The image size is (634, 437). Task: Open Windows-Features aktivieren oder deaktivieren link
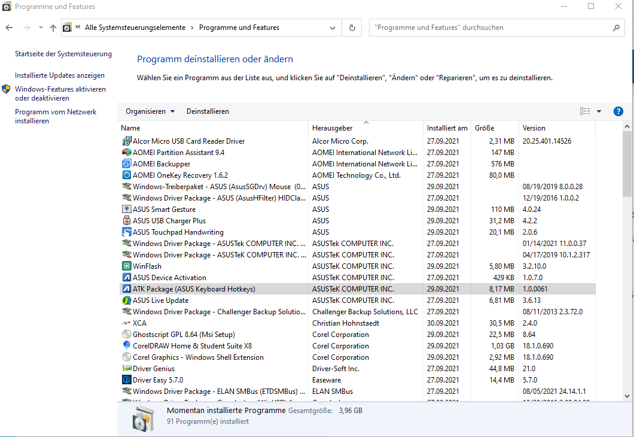click(60, 93)
